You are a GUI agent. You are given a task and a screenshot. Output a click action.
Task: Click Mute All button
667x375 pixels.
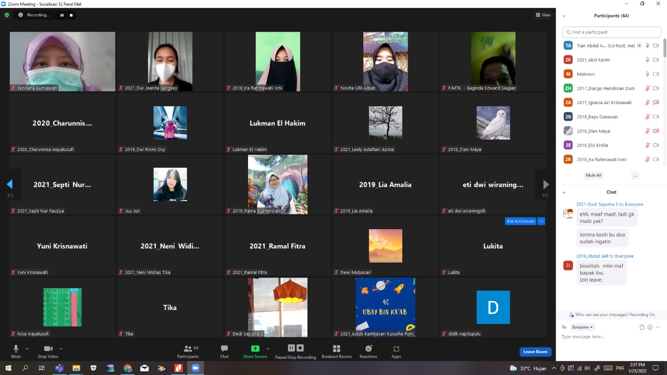[594, 176]
